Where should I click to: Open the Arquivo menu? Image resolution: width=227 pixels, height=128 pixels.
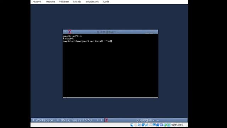(37, 2)
